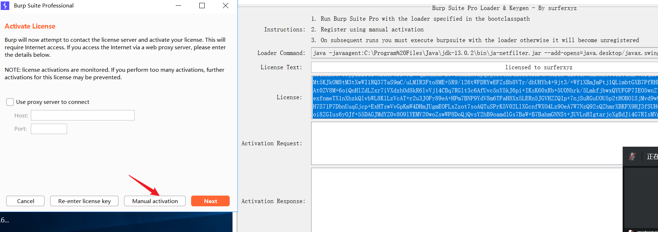Click the Instructions label in keygen

[x=285, y=30]
